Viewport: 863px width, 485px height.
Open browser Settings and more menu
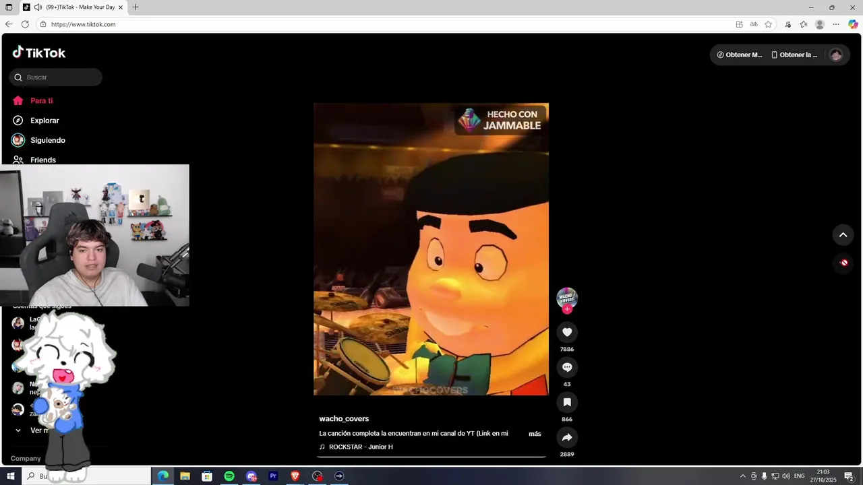pyautogui.click(x=836, y=24)
